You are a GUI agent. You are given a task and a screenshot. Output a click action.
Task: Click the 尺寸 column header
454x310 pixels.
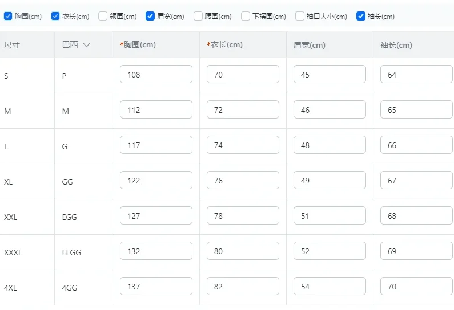(12, 45)
